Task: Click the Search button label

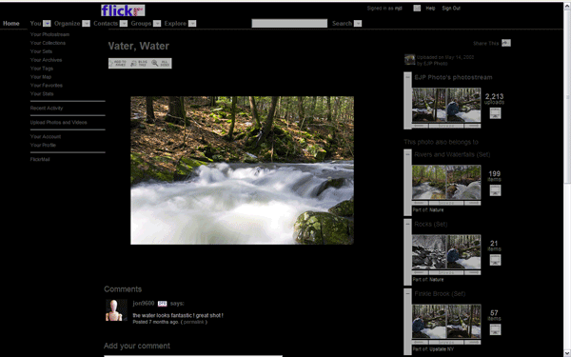Action: (342, 23)
